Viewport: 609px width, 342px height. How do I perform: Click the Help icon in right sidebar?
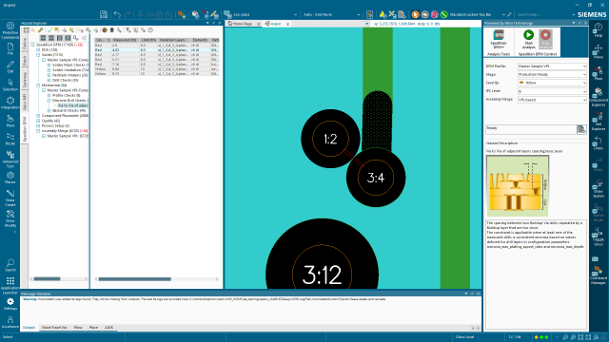(599, 29)
